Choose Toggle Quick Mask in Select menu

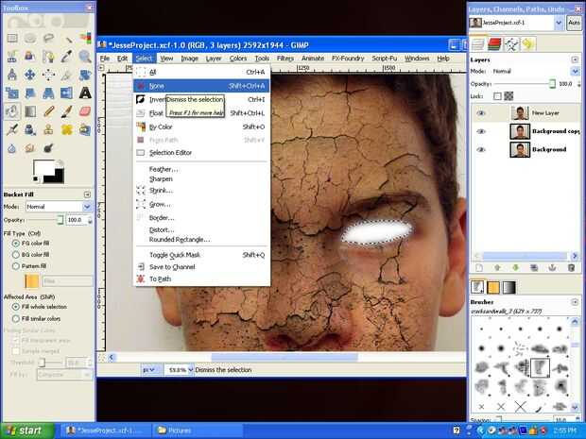tap(201, 255)
